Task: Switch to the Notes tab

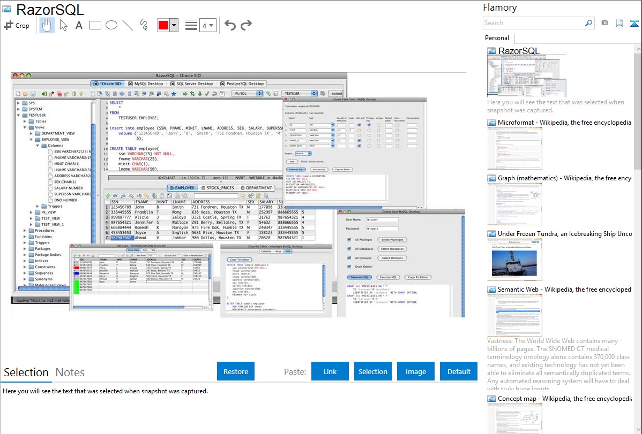Action: [70, 372]
